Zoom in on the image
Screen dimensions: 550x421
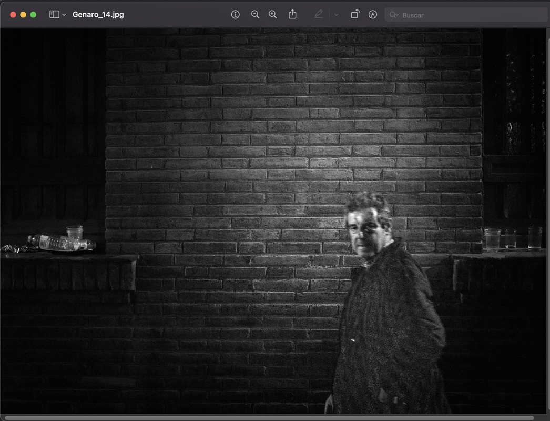click(272, 14)
